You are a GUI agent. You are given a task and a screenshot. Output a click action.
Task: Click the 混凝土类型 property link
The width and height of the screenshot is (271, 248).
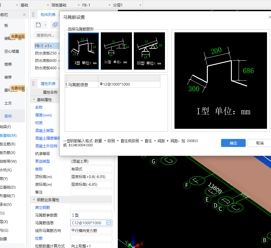[x=44, y=131]
